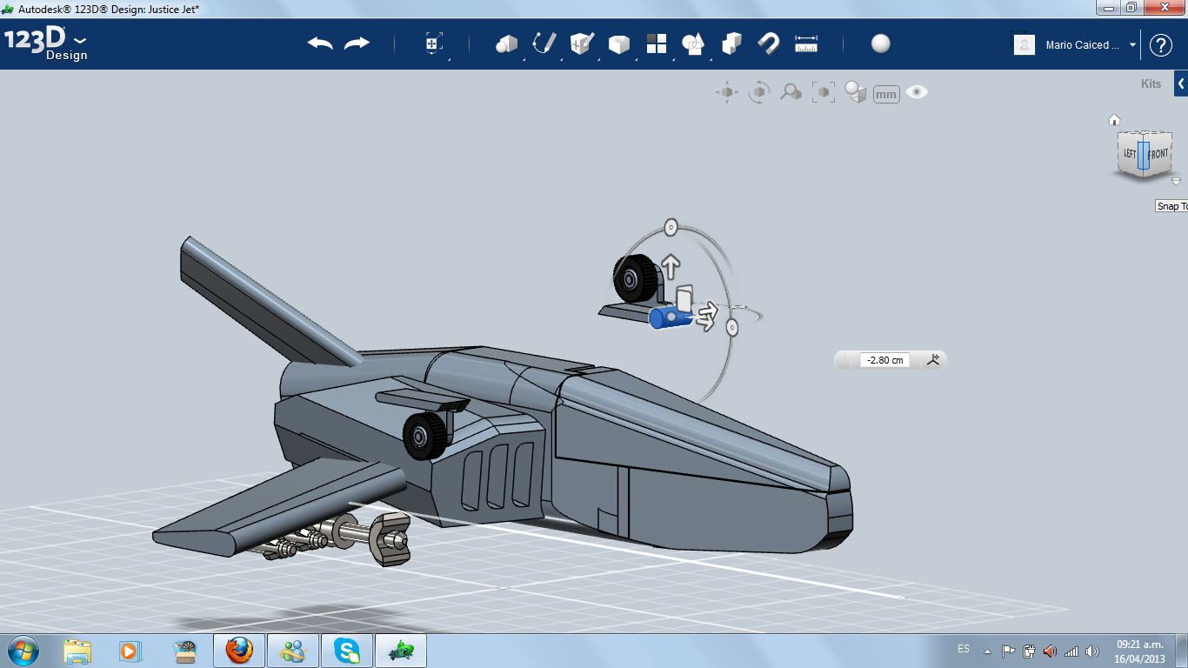Open the Construct tool menu

582,43
